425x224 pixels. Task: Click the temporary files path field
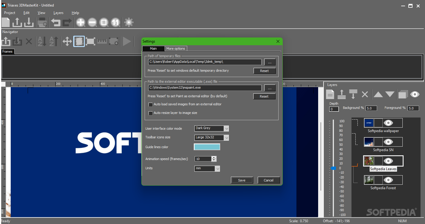coord(205,62)
